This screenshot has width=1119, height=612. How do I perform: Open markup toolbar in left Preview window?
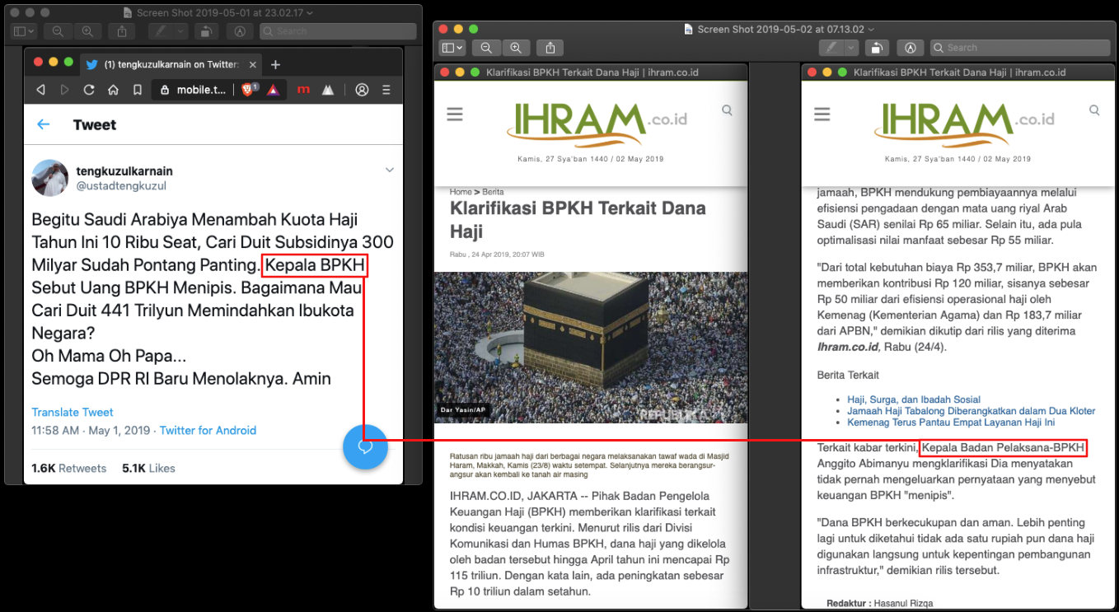pos(240,31)
